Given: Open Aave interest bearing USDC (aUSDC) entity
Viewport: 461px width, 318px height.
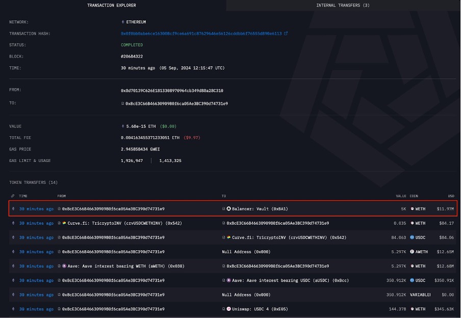Looking at the screenshot, I should click(290, 280).
